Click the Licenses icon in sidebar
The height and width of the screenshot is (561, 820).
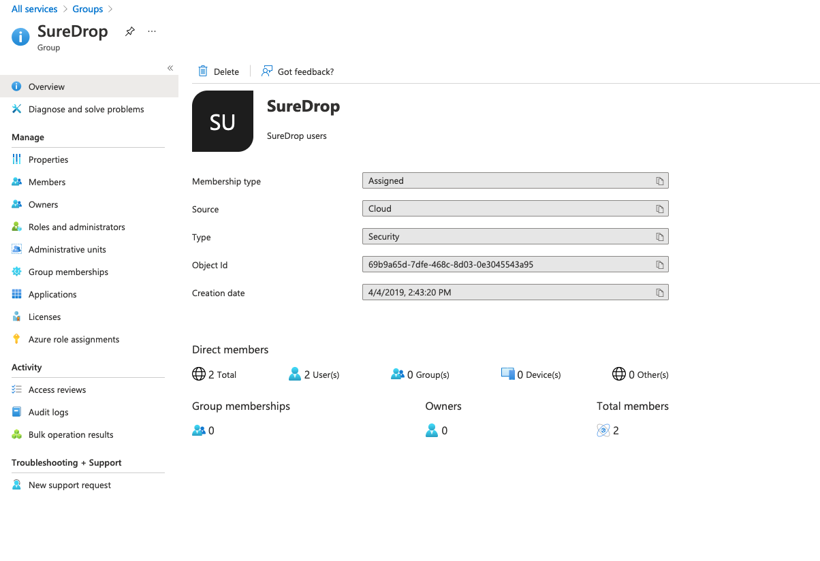17,317
